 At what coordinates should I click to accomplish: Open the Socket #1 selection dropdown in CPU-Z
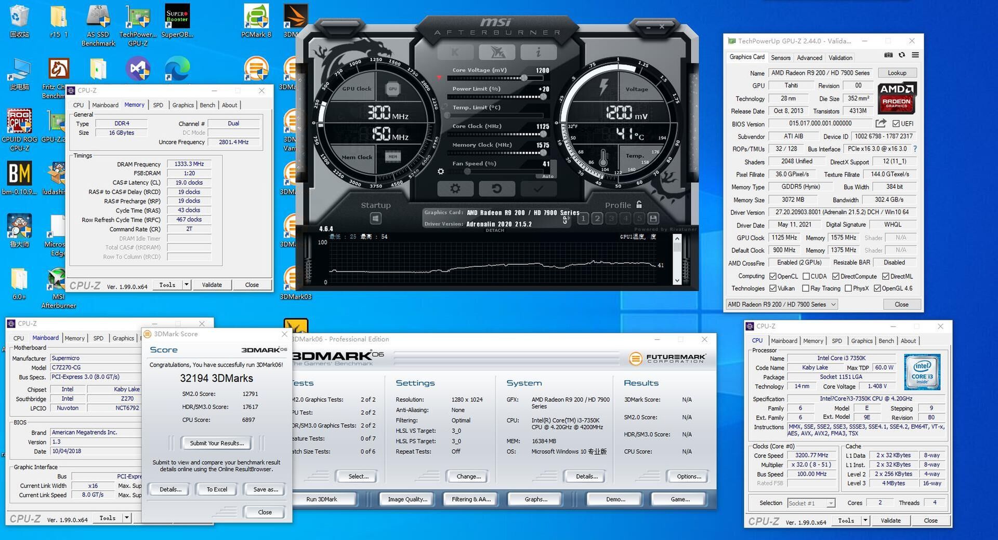coord(811,503)
